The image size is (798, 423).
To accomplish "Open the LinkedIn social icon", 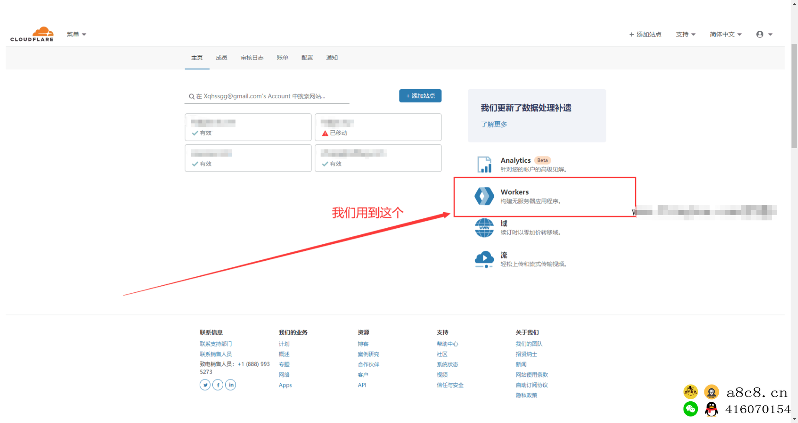I will click(x=230, y=384).
